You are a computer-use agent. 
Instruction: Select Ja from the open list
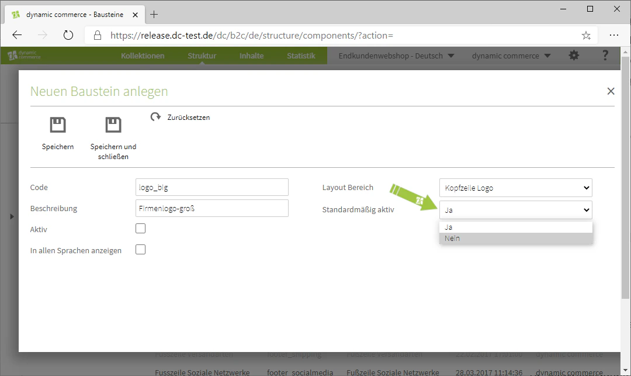point(515,227)
